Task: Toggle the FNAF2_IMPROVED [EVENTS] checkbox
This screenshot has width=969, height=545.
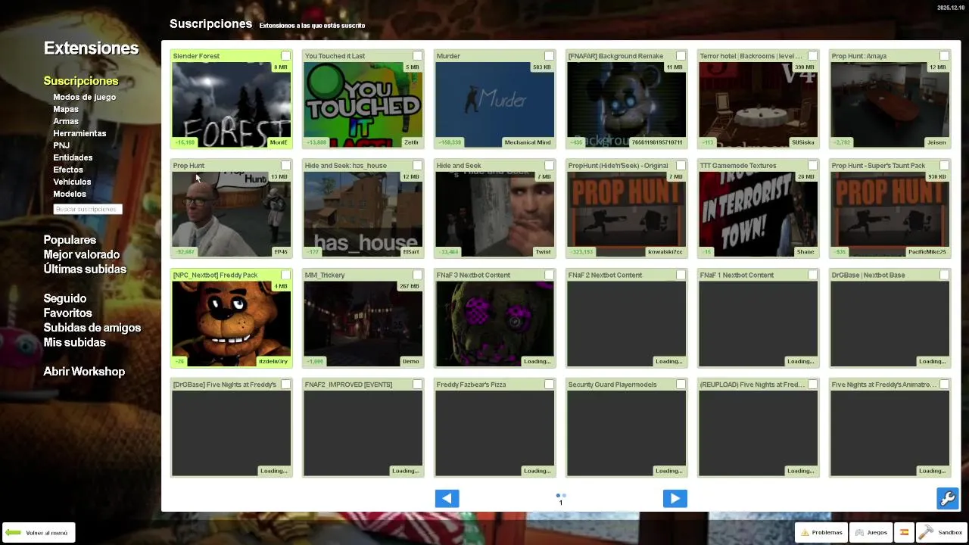Action: (x=417, y=385)
